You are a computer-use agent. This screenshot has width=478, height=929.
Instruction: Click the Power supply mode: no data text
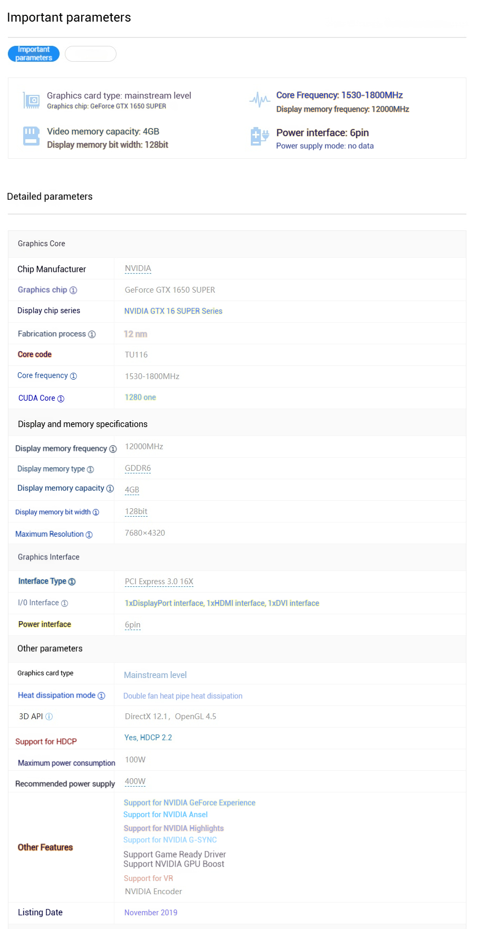click(325, 146)
